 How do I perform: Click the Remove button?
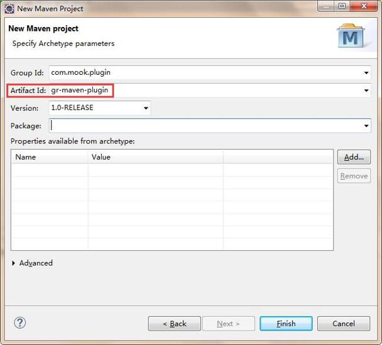[x=354, y=176]
